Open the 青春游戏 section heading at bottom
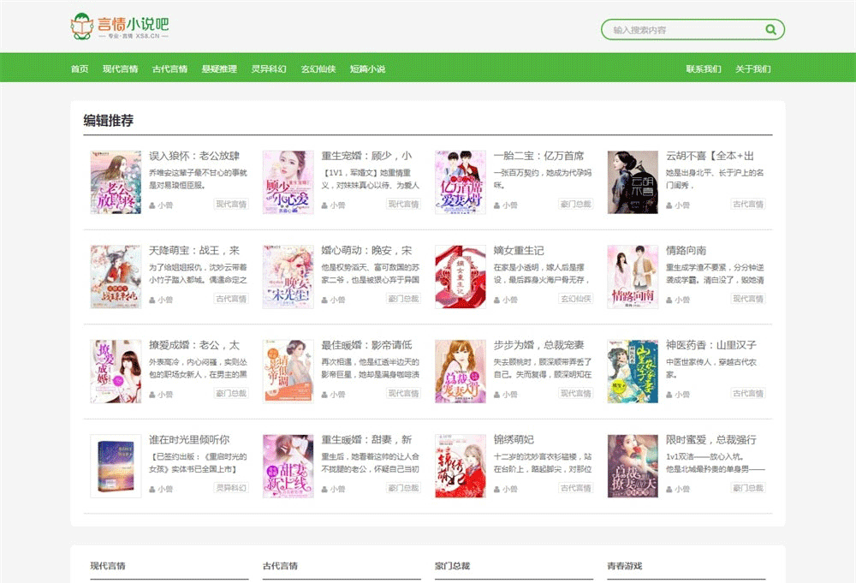Viewport: 856px width, 583px height. (625, 566)
